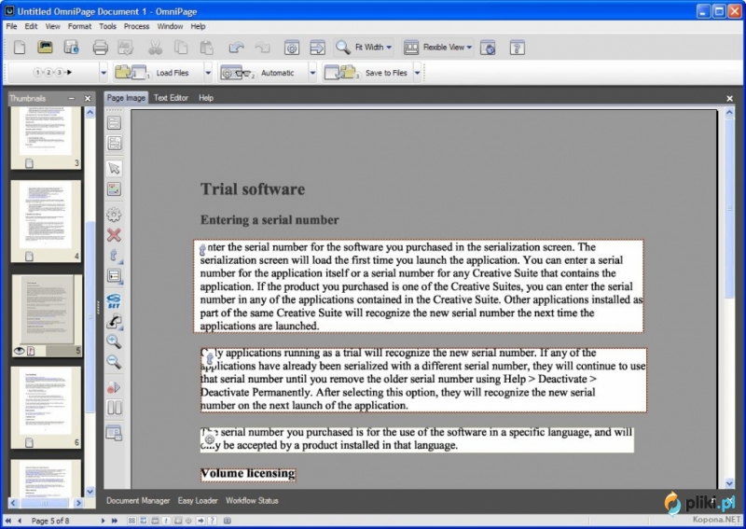The height and width of the screenshot is (529, 746).
Task: Switch to the Text Editor tab
Action: [x=171, y=98]
